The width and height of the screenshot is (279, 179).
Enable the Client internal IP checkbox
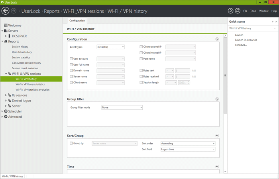click(x=141, y=53)
